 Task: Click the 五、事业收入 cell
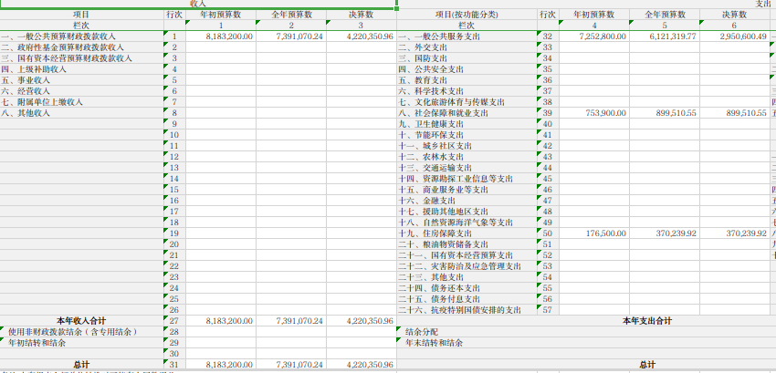[x=81, y=80]
